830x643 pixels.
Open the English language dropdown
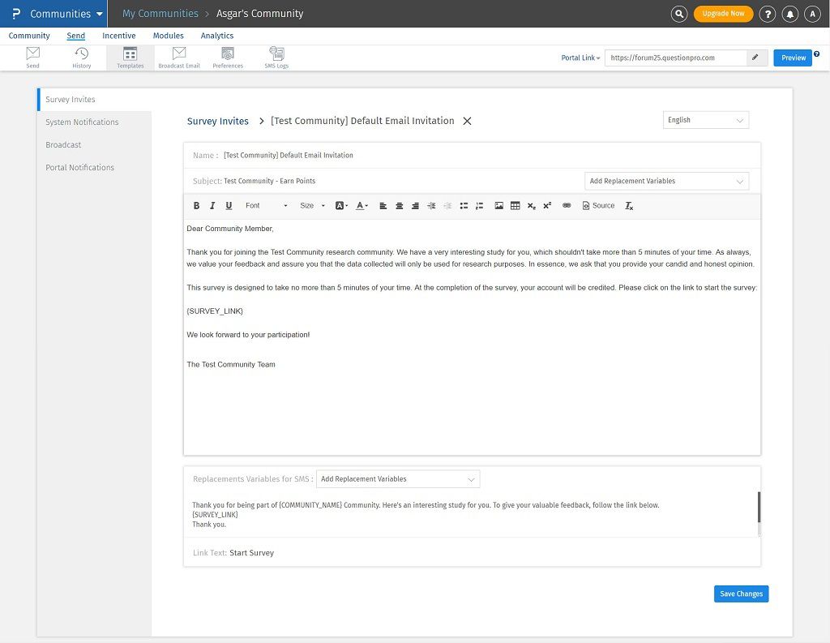(x=705, y=119)
